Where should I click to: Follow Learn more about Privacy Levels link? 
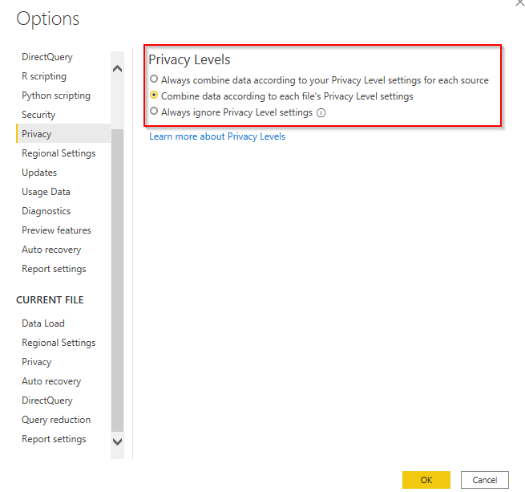(x=217, y=136)
